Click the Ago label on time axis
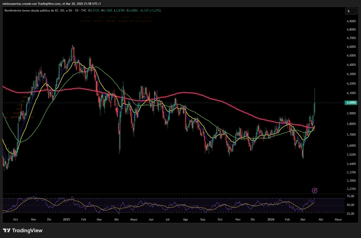The width and height of the screenshot is (361, 238). (x=185, y=219)
